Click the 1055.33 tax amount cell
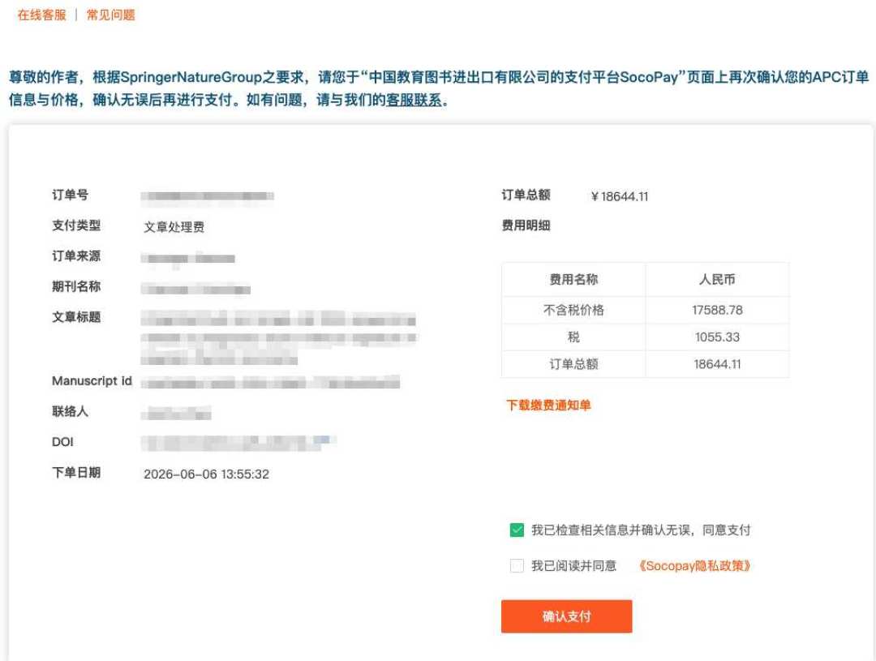Screen dimensions: 876x661 [717, 337]
